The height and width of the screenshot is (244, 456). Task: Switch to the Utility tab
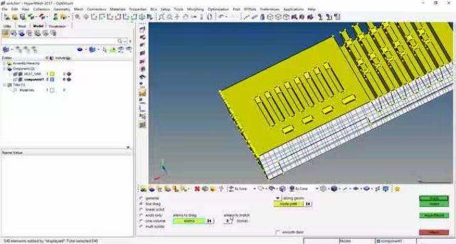[x=7, y=26]
